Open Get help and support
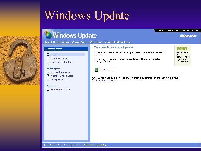The width and height of the screenshot is (201, 151). click(59, 79)
